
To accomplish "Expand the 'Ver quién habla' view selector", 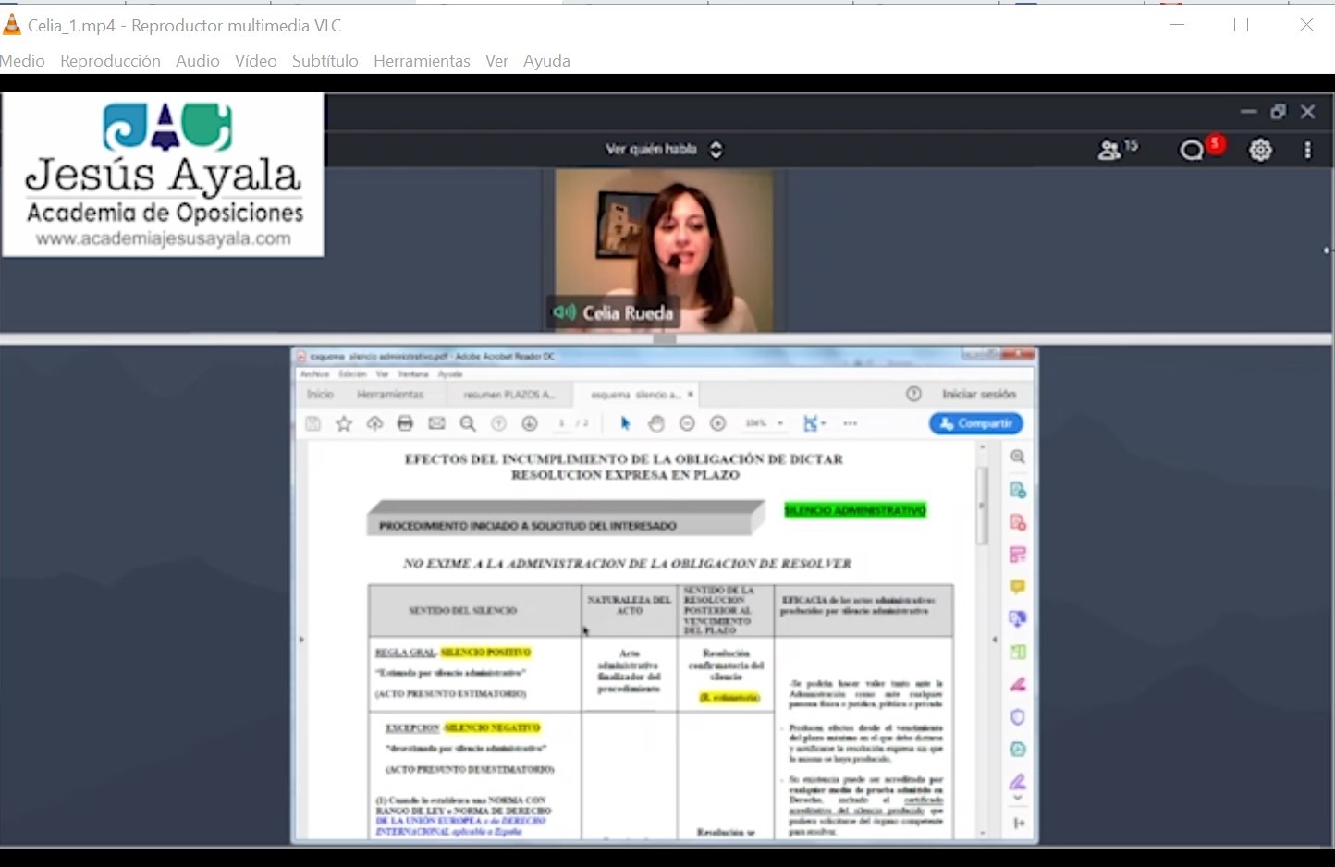I will tap(716, 150).
